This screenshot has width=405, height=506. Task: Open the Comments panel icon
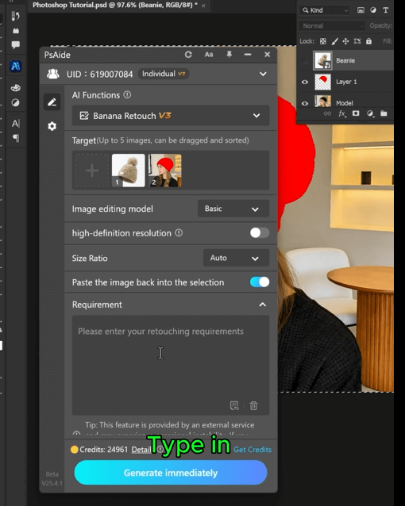click(x=15, y=45)
